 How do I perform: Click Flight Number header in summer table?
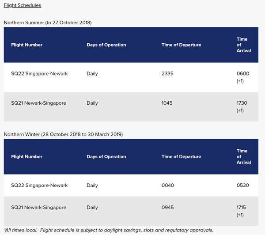click(x=26, y=45)
